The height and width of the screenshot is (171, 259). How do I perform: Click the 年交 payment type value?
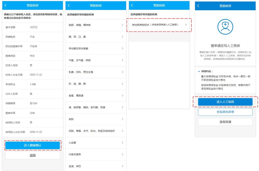32,56
